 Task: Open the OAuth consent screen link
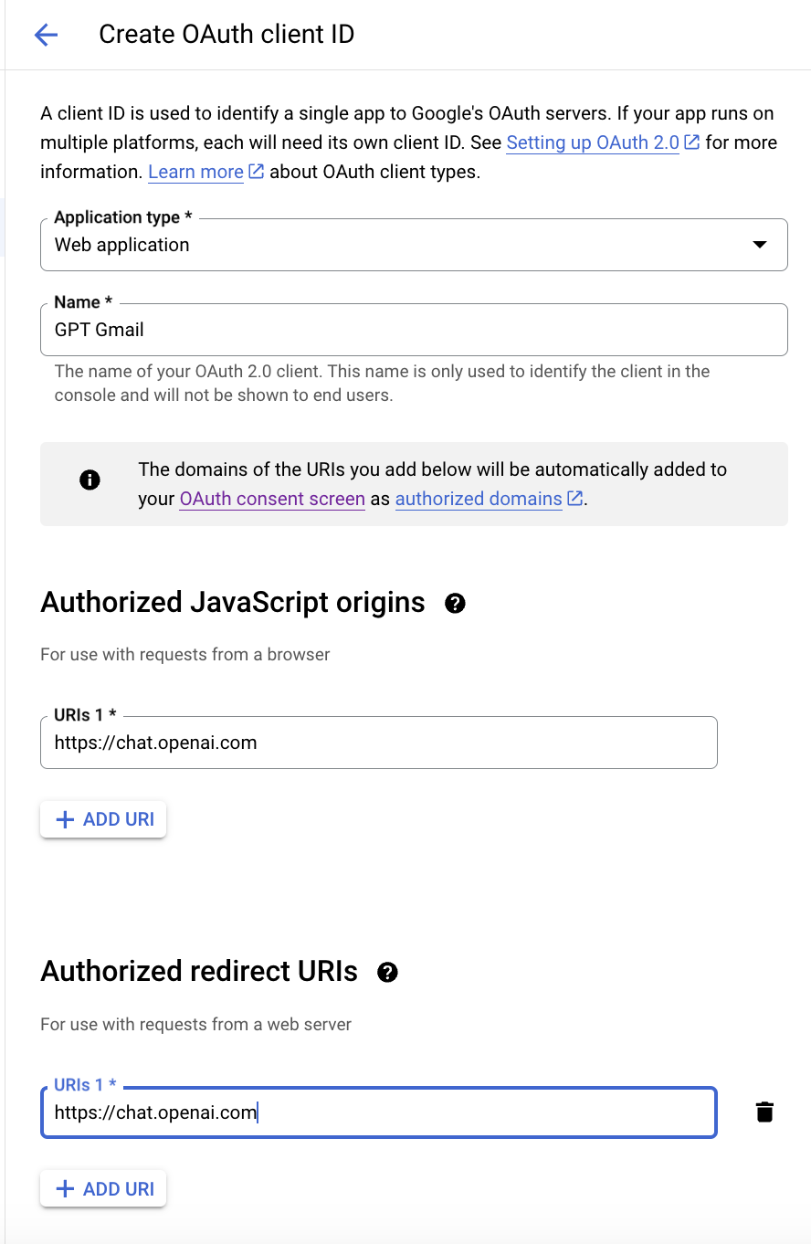click(x=272, y=499)
